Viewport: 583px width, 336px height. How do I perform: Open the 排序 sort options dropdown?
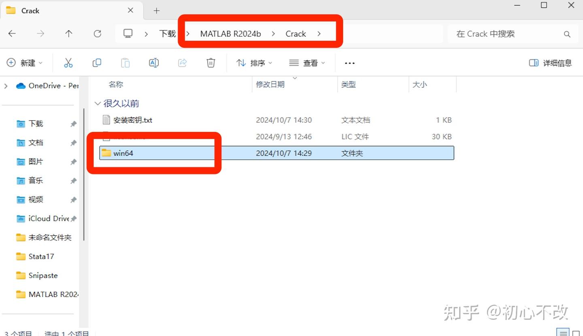point(253,63)
